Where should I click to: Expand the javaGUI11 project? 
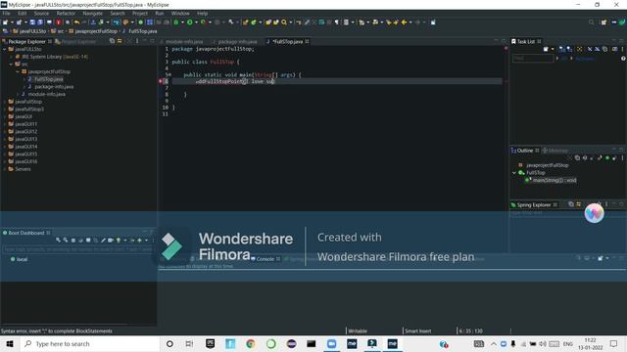[4, 124]
